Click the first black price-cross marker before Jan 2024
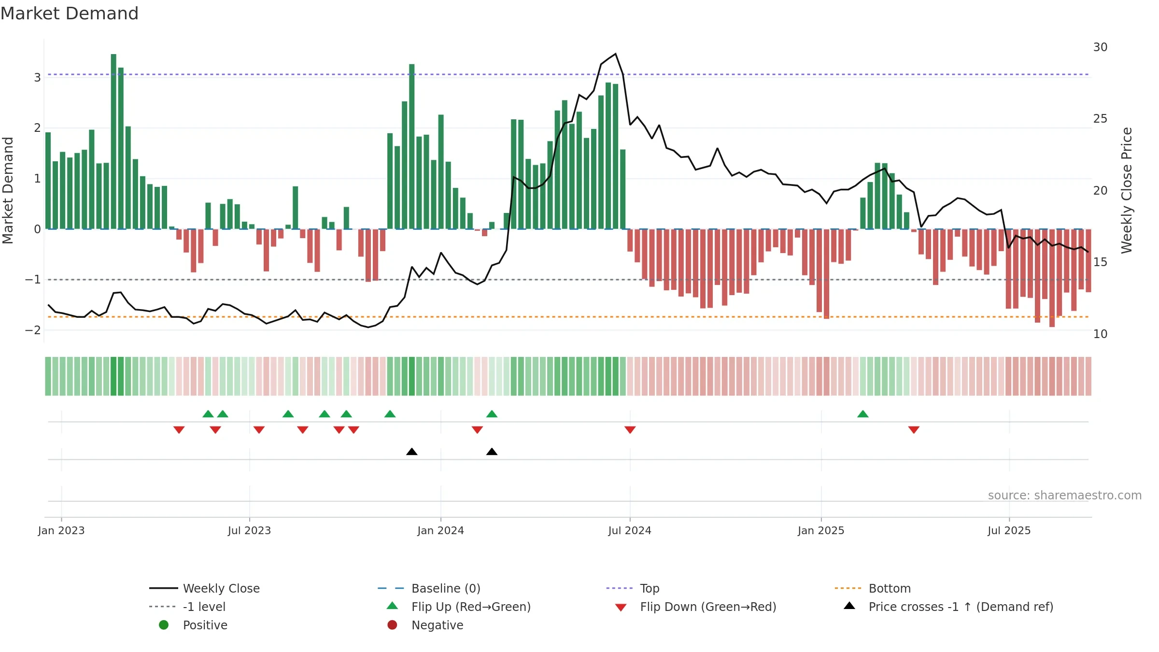 pyautogui.click(x=412, y=452)
